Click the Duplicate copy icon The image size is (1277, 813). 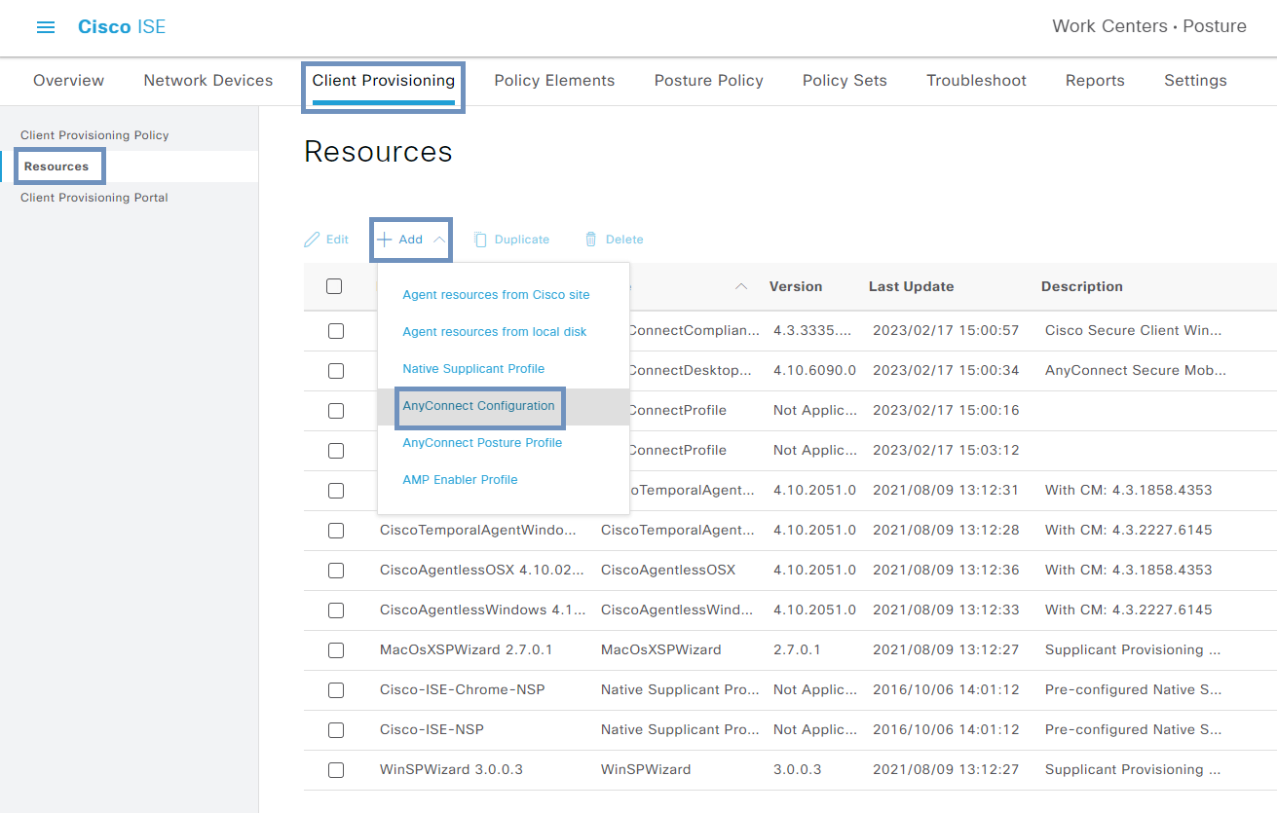(x=480, y=240)
